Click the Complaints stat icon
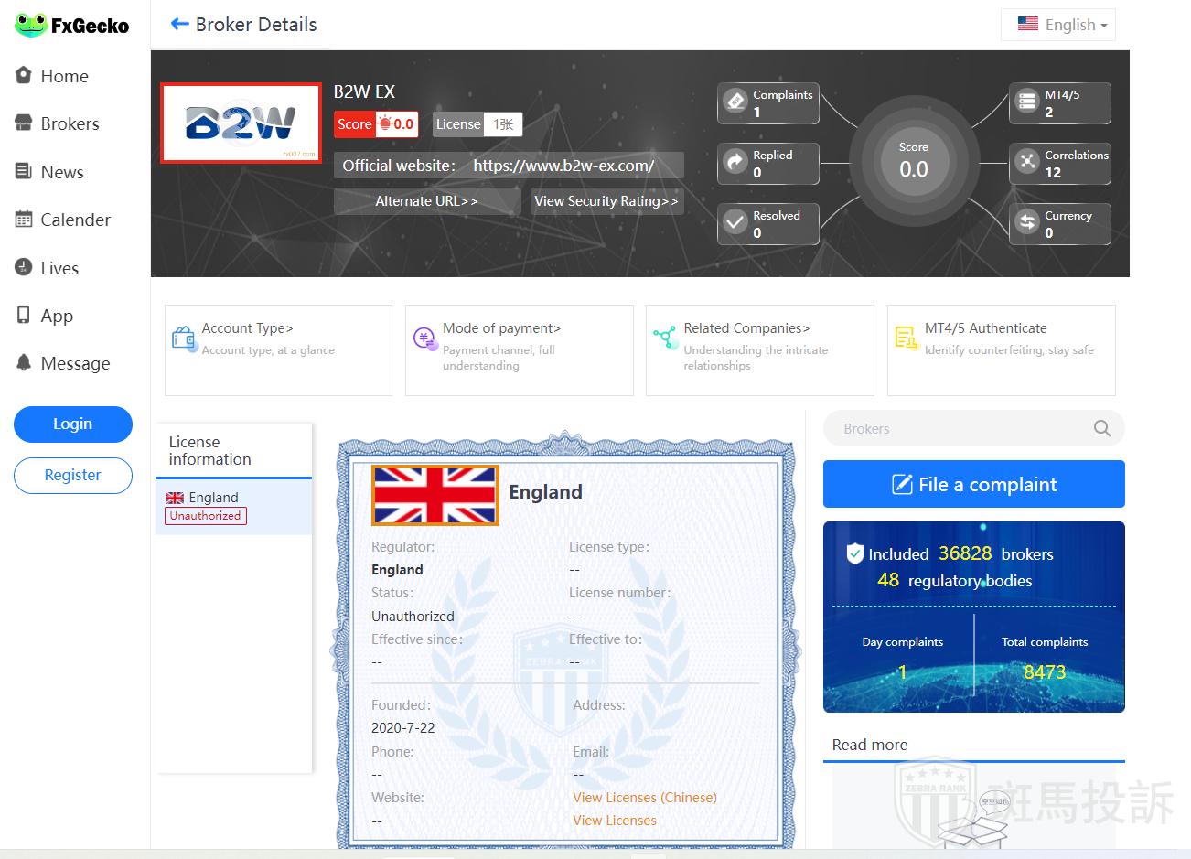1191x859 pixels. [x=735, y=101]
